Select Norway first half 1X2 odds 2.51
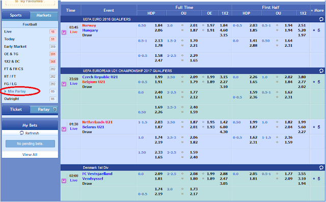The width and height of the screenshot is (326, 202). tap(302, 25)
